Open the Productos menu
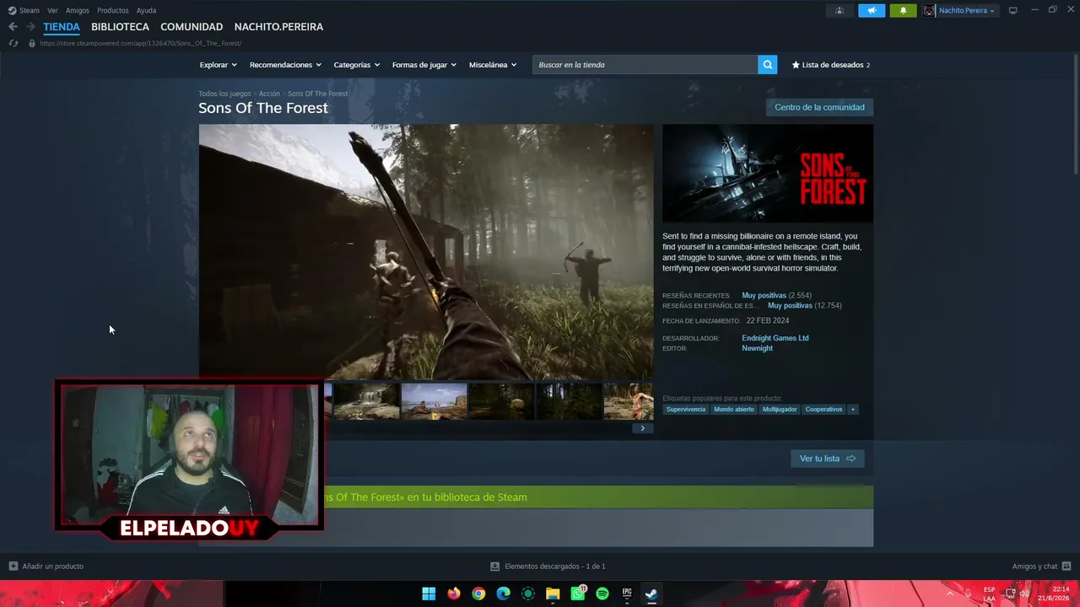Screen dimensions: 1080x607 [x=113, y=10]
